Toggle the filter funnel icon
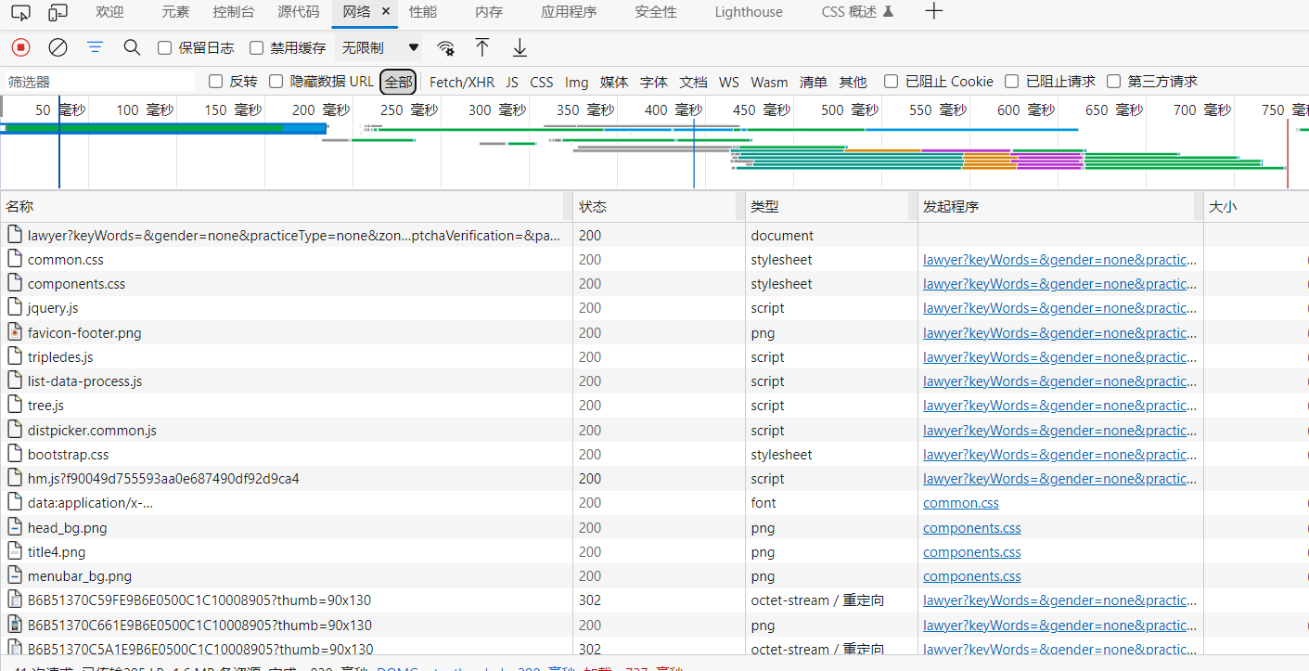Image resolution: width=1309 pixels, height=671 pixels. pos(95,47)
